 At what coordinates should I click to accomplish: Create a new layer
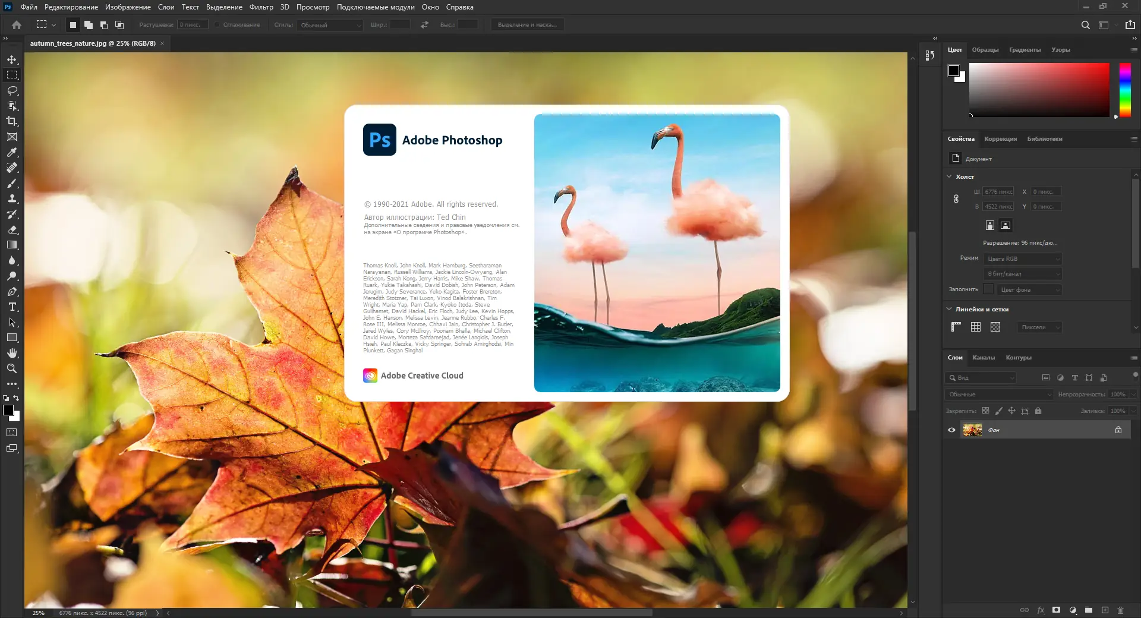click(x=1105, y=610)
